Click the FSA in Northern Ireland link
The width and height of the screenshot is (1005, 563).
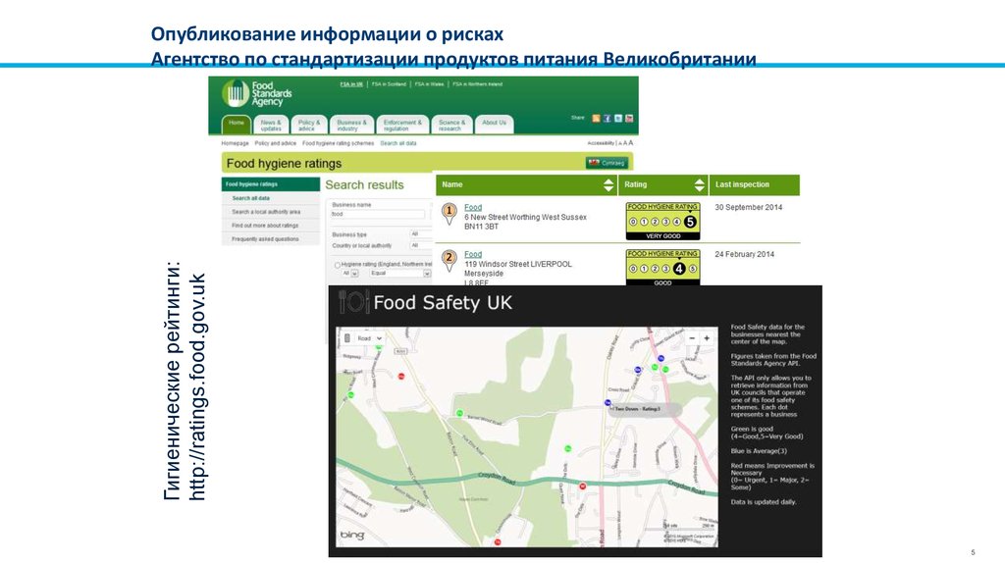[478, 84]
